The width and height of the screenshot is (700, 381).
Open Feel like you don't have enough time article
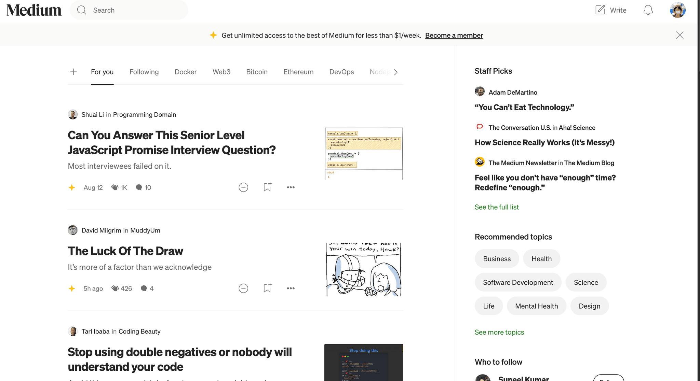(x=545, y=183)
